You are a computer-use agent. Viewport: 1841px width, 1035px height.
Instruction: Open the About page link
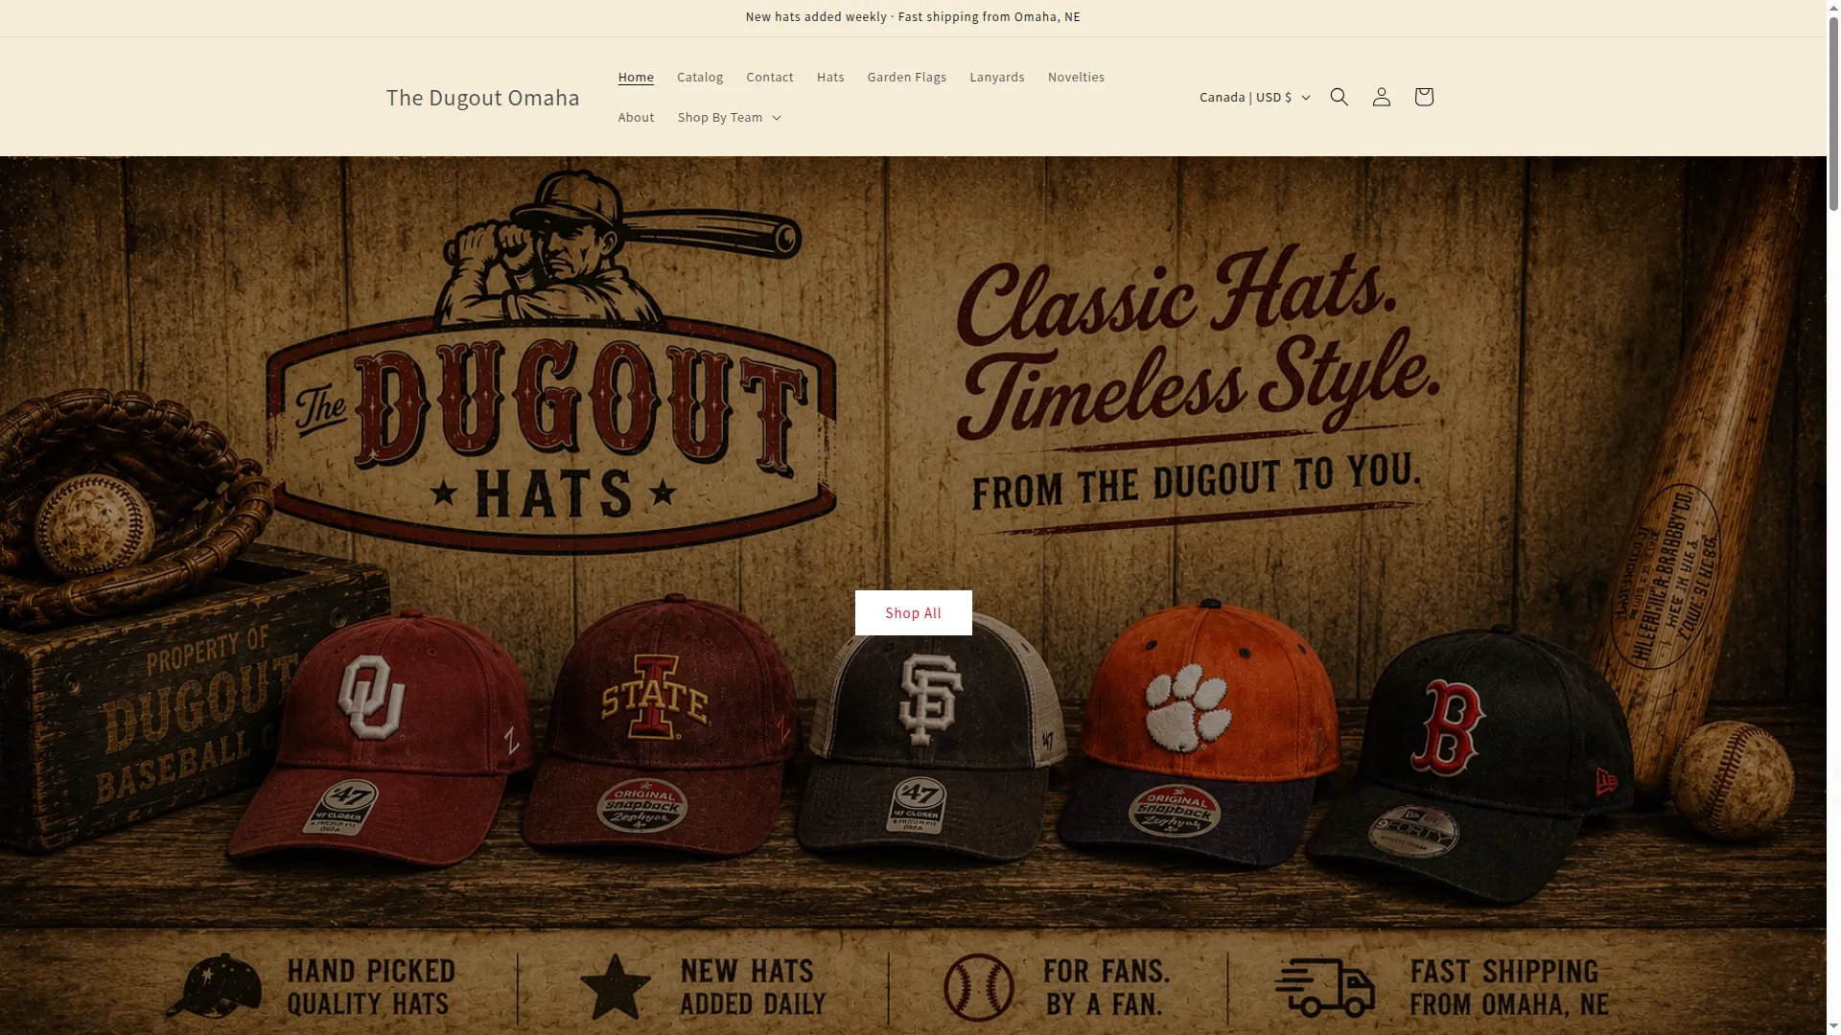point(636,117)
